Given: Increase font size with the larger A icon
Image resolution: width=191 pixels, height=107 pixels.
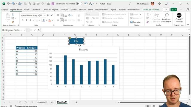Looking at the screenshot, I should (x=48, y=15).
